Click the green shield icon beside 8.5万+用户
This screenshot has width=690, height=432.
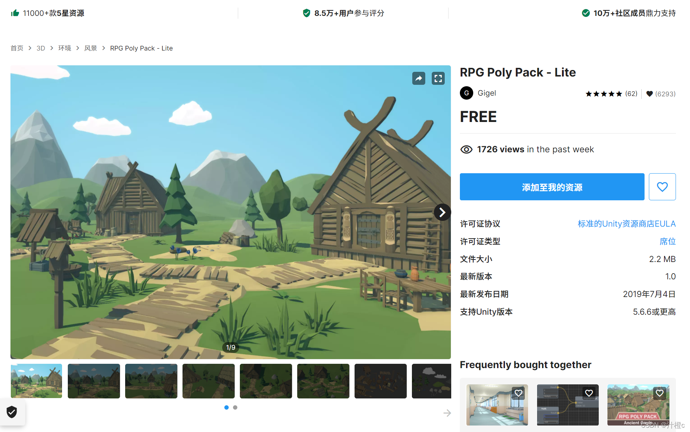coord(306,13)
